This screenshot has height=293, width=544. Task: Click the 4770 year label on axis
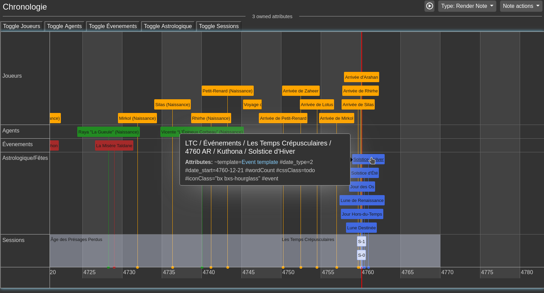point(447,272)
